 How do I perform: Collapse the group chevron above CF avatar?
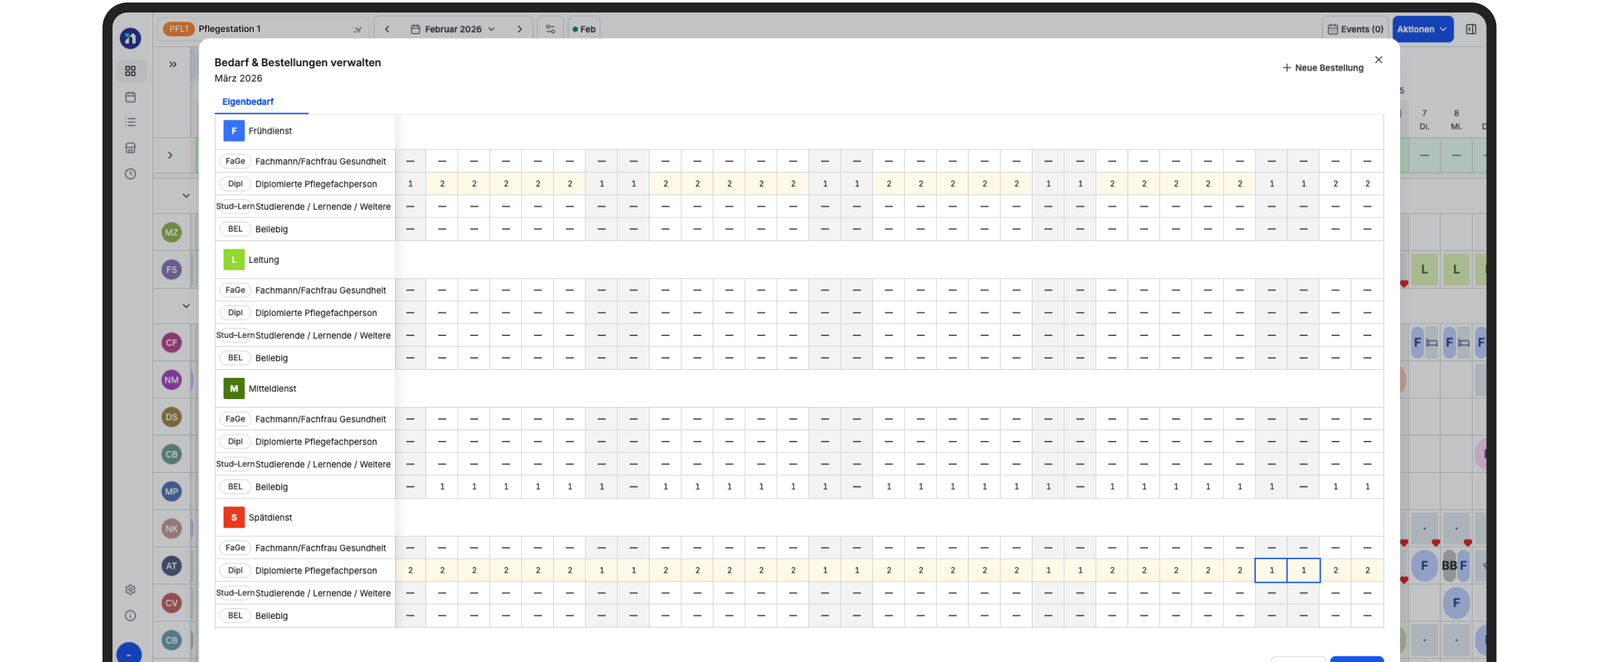pos(186,306)
